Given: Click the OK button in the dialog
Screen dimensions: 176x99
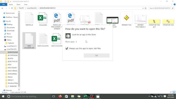Looking at the screenshot, I should [x=97, y=56].
